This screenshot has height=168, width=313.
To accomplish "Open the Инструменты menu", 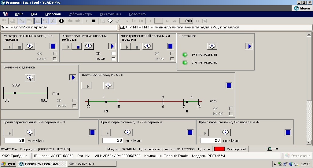I will tap(110, 14).
